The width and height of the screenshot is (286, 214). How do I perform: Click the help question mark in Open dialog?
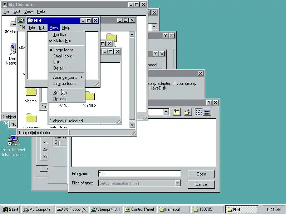[x=209, y=103]
